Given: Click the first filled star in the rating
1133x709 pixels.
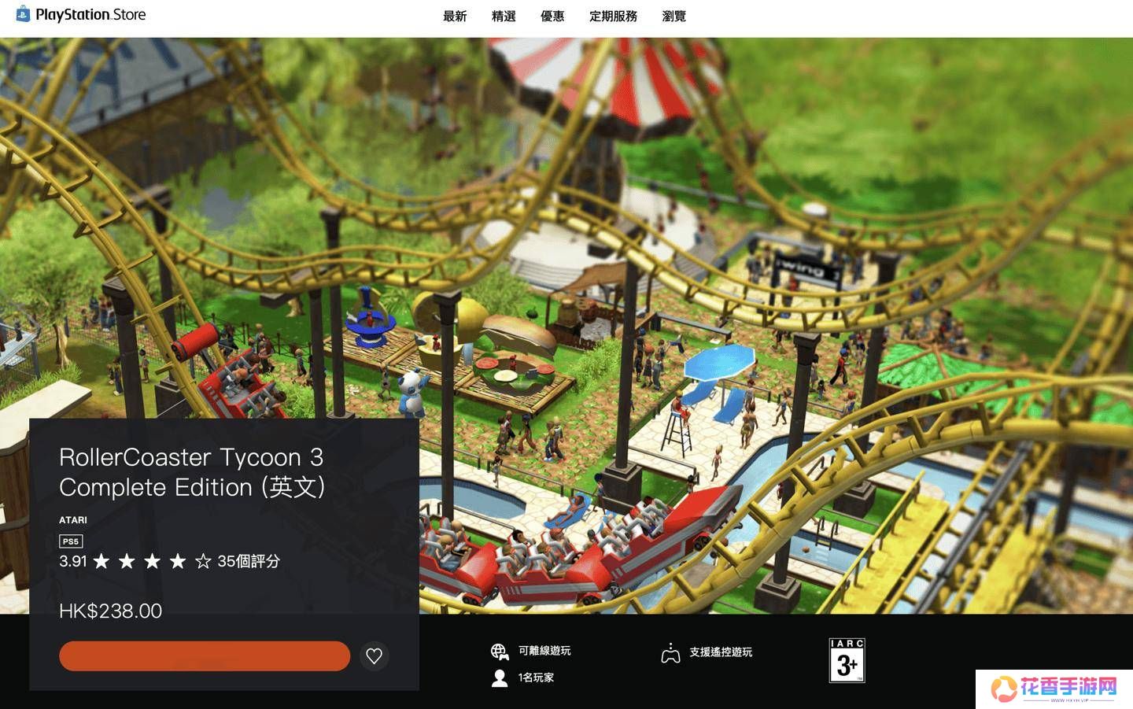Looking at the screenshot, I should pos(101,561).
